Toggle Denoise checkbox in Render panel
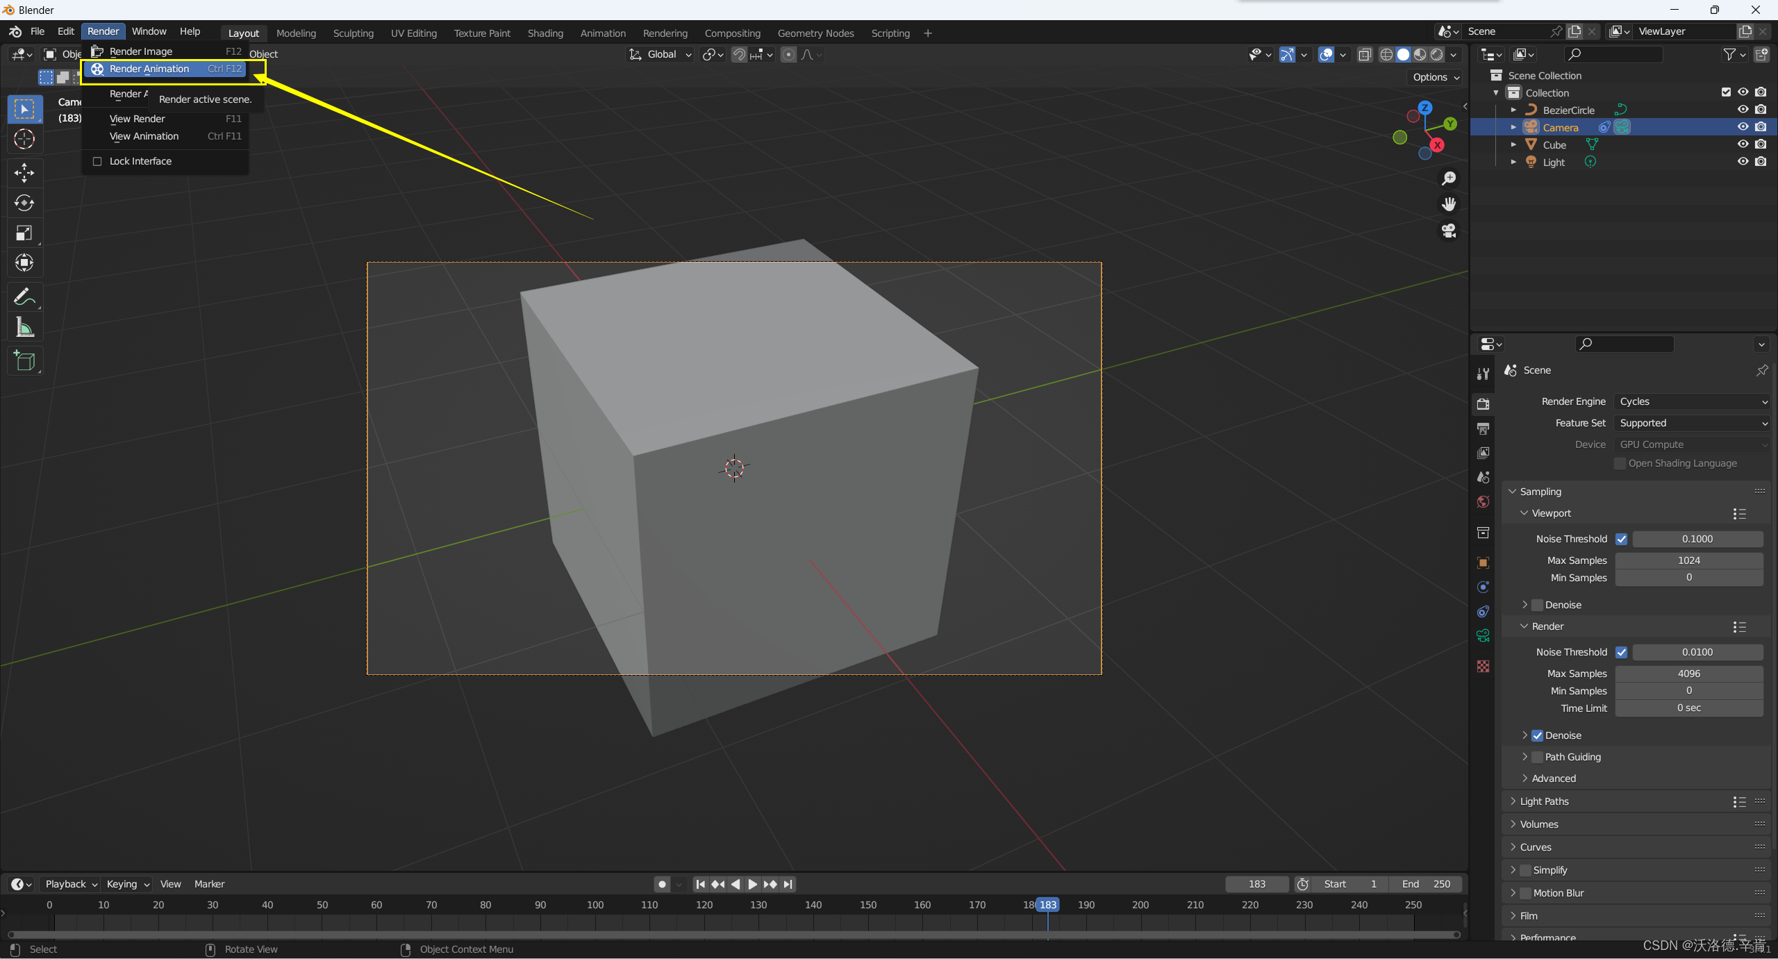The width and height of the screenshot is (1778, 959). point(1536,735)
